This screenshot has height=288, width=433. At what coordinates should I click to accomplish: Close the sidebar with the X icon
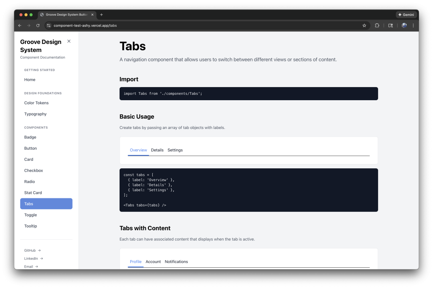coord(69,41)
